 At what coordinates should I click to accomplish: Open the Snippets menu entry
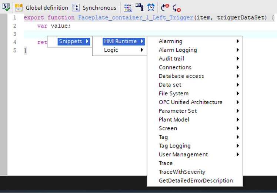74,41
